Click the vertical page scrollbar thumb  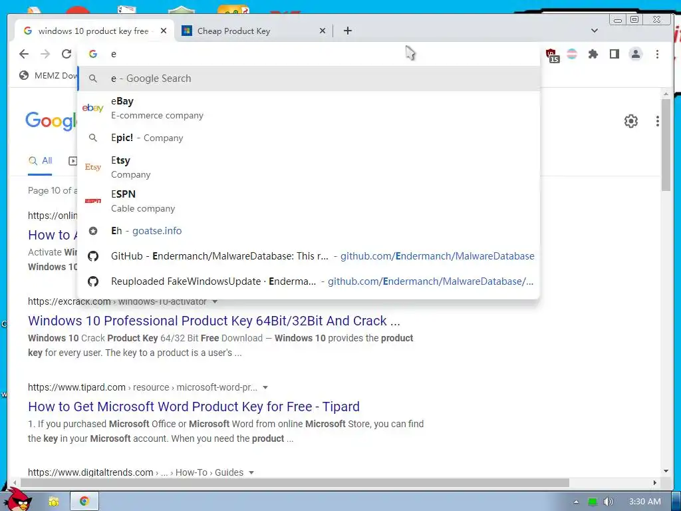(666, 144)
